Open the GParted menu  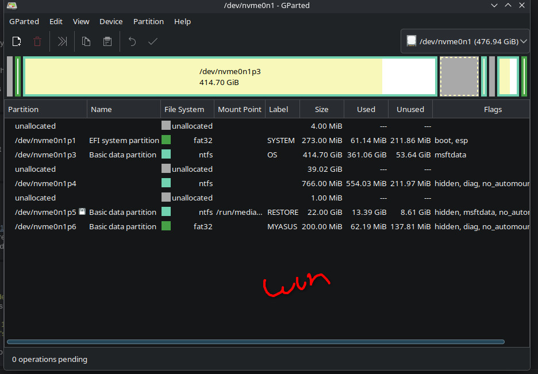tap(24, 22)
